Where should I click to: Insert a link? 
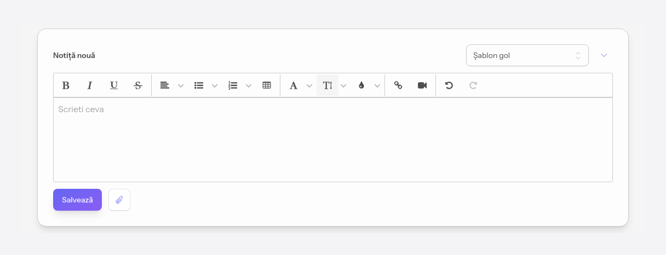point(398,85)
